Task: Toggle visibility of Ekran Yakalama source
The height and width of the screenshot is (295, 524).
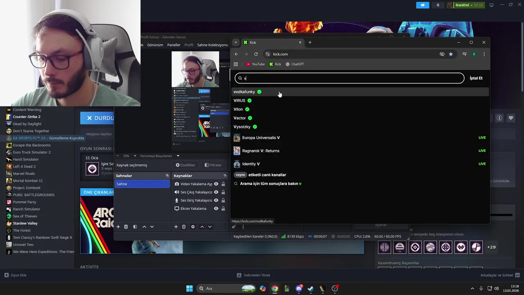Action: (216, 209)
